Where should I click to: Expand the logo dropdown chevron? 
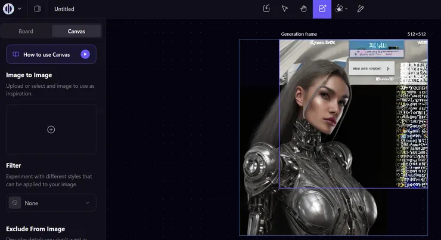[20, 9]
